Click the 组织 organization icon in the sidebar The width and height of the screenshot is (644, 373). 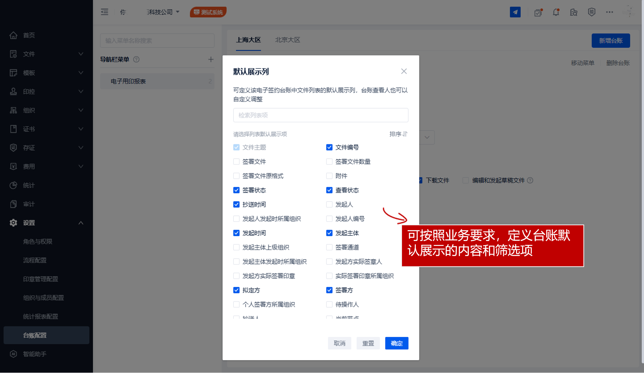coord(14,110)
